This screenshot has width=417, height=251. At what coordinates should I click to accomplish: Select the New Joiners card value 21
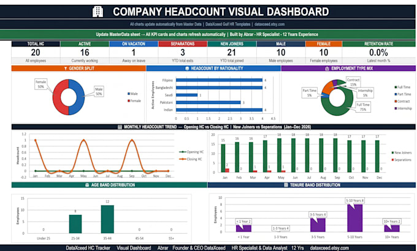pos(232,53)
